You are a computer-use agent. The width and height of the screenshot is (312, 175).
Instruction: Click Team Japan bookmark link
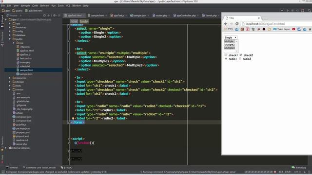(x=281, y=29)
